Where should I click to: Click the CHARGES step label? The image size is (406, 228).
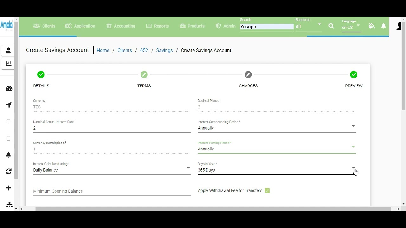point(248,86)
